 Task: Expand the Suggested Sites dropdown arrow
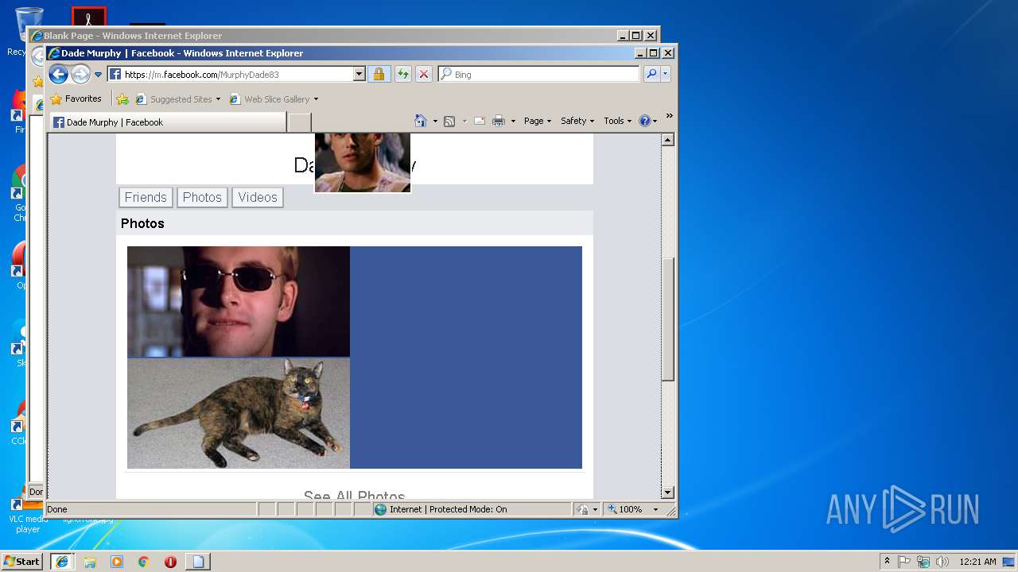218,99
